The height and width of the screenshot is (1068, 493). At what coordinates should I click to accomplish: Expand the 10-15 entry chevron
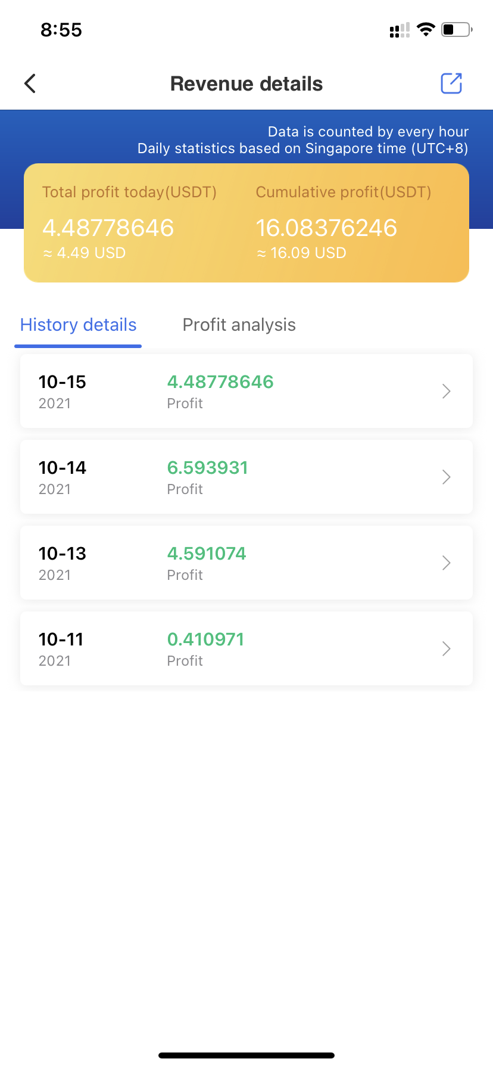coord(447,391)
